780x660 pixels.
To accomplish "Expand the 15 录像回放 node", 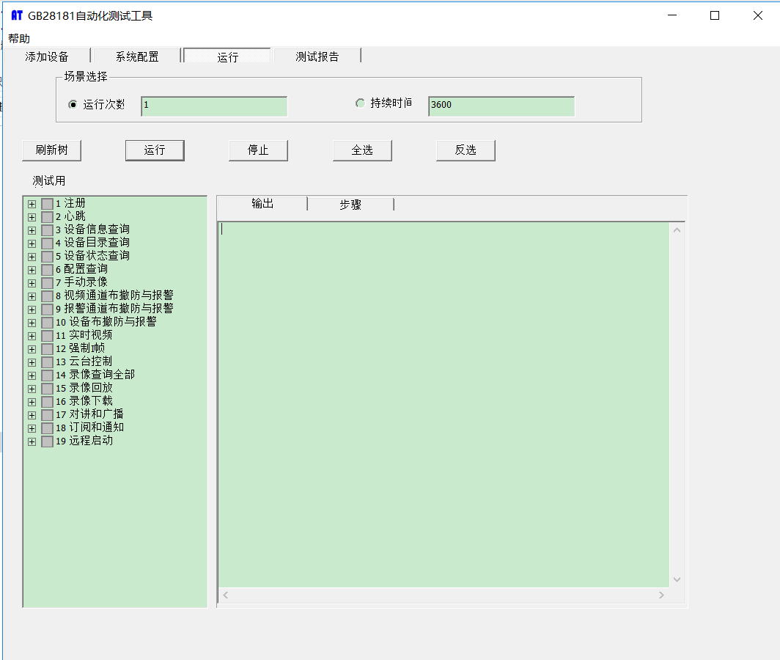I will point(32,389).
